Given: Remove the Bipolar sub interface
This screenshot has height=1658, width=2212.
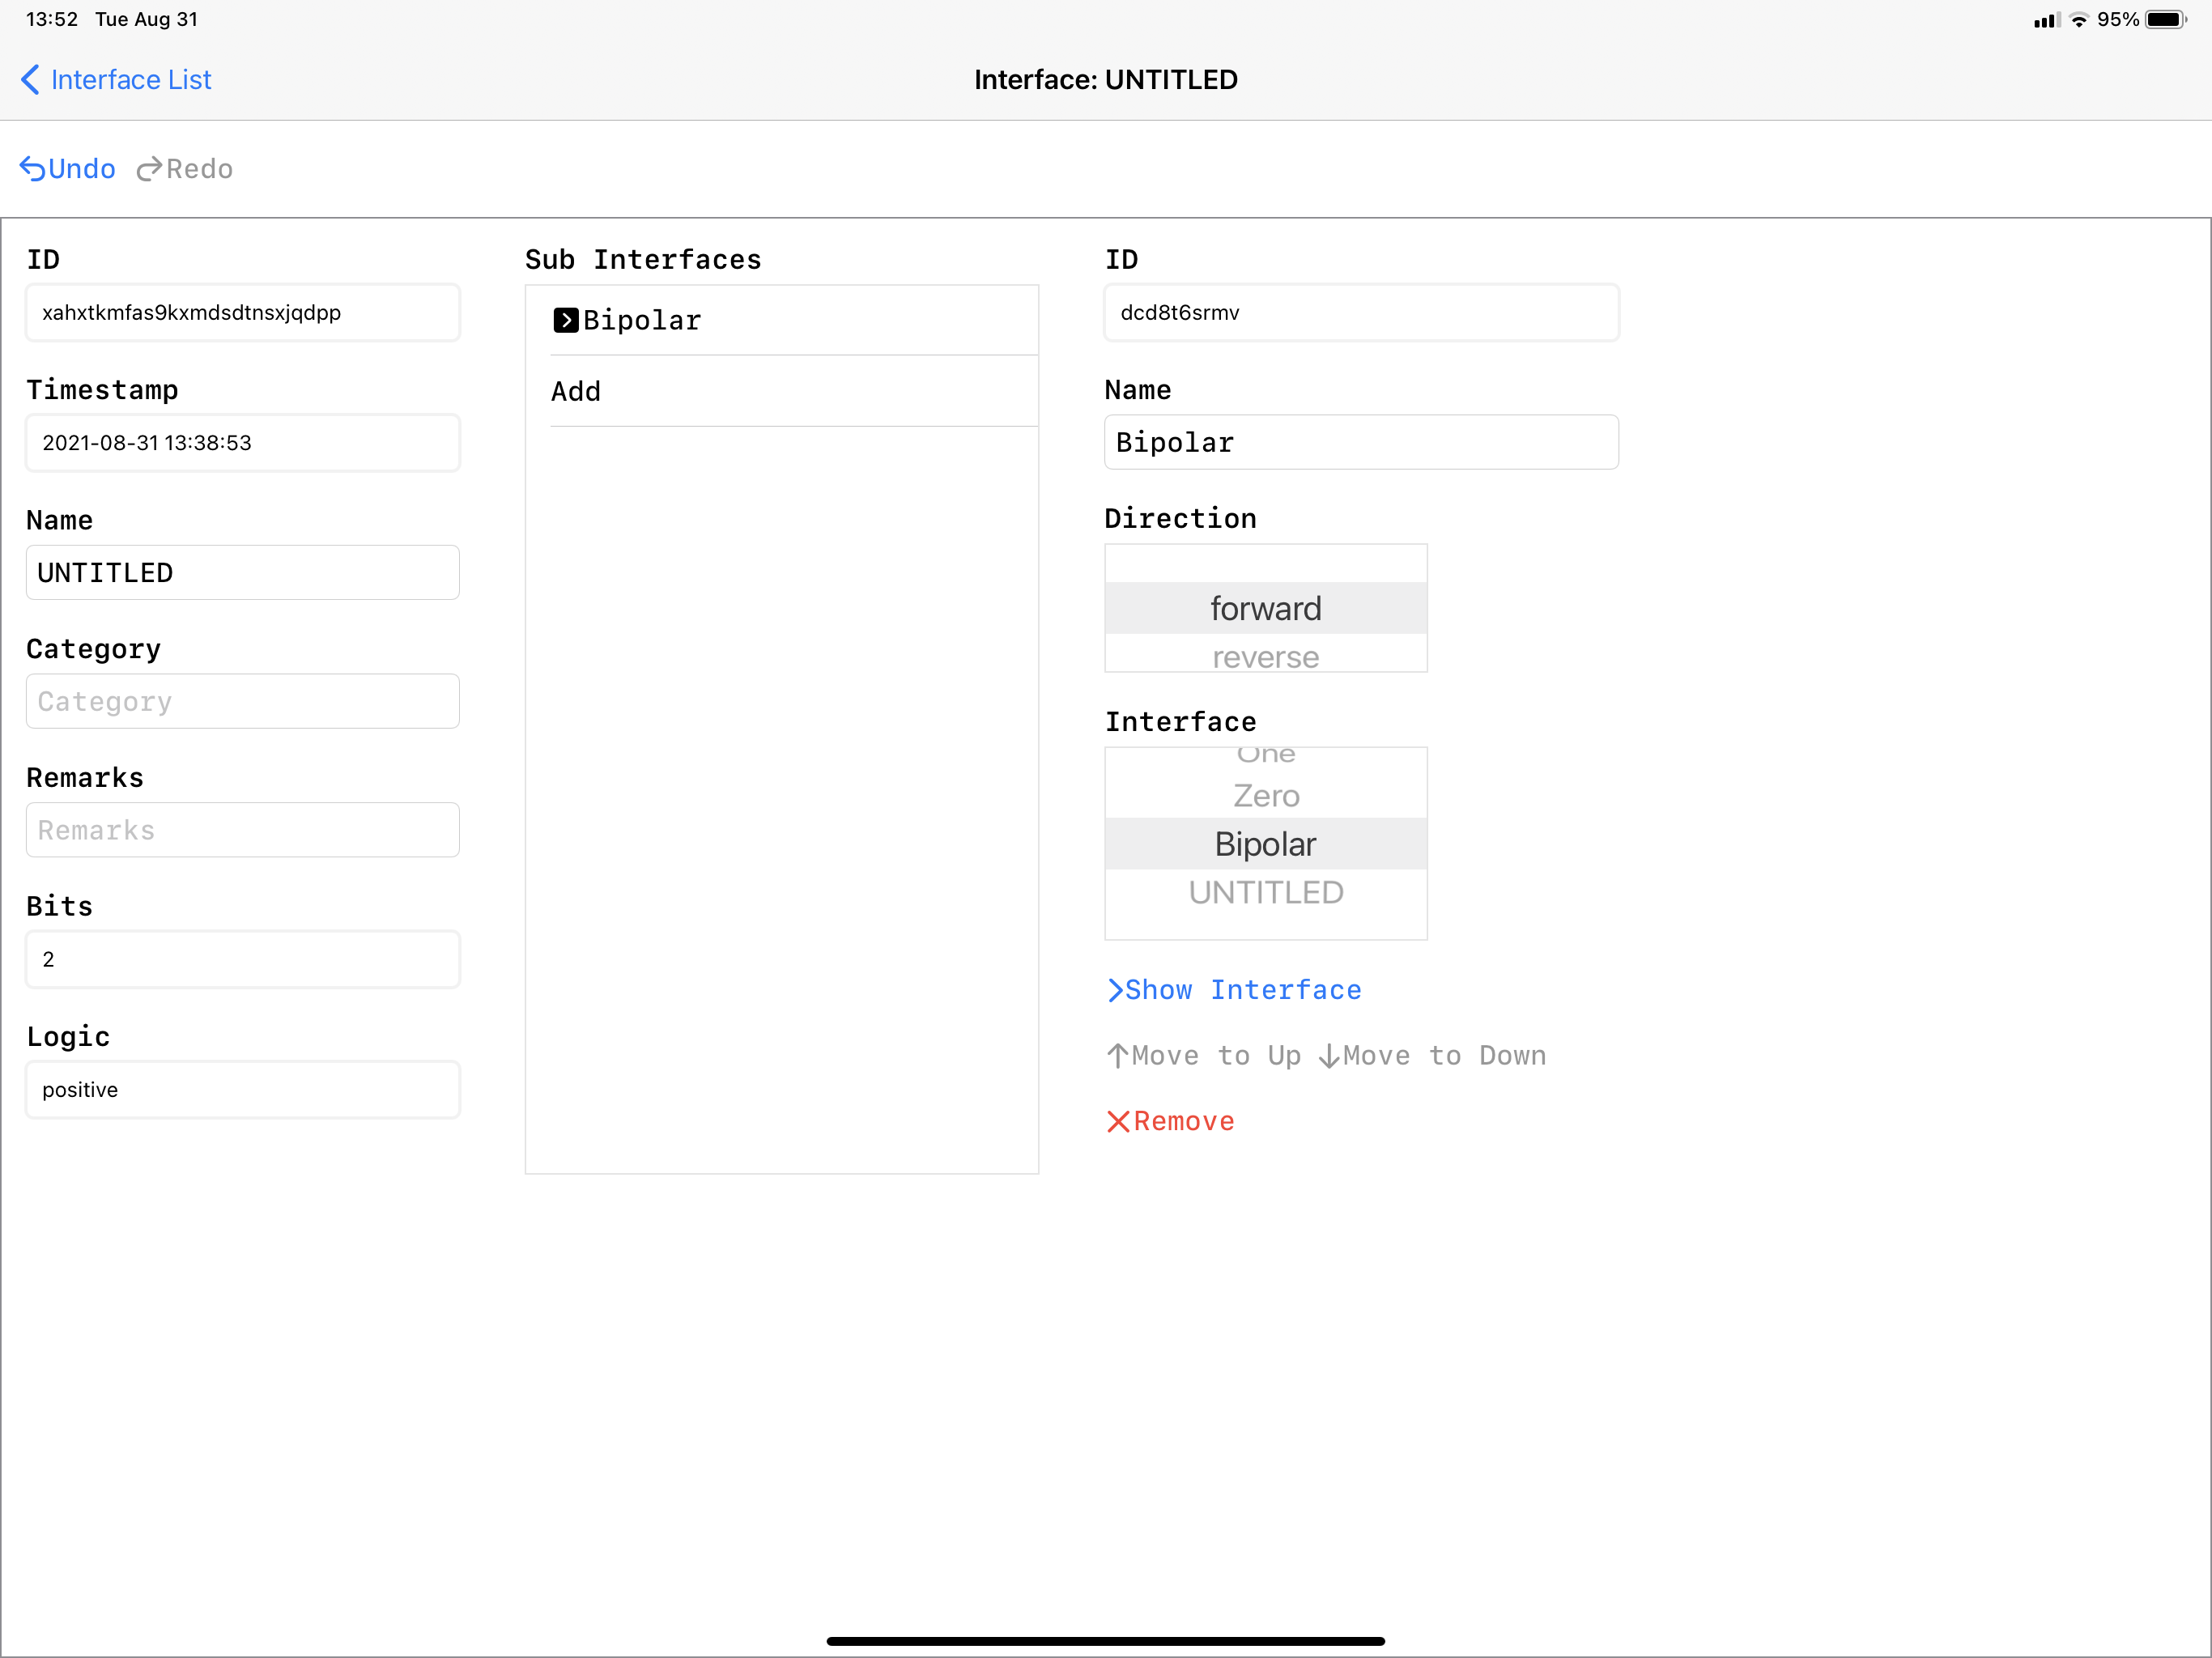Looking at the screenshot, I should coord(1170,1122).
